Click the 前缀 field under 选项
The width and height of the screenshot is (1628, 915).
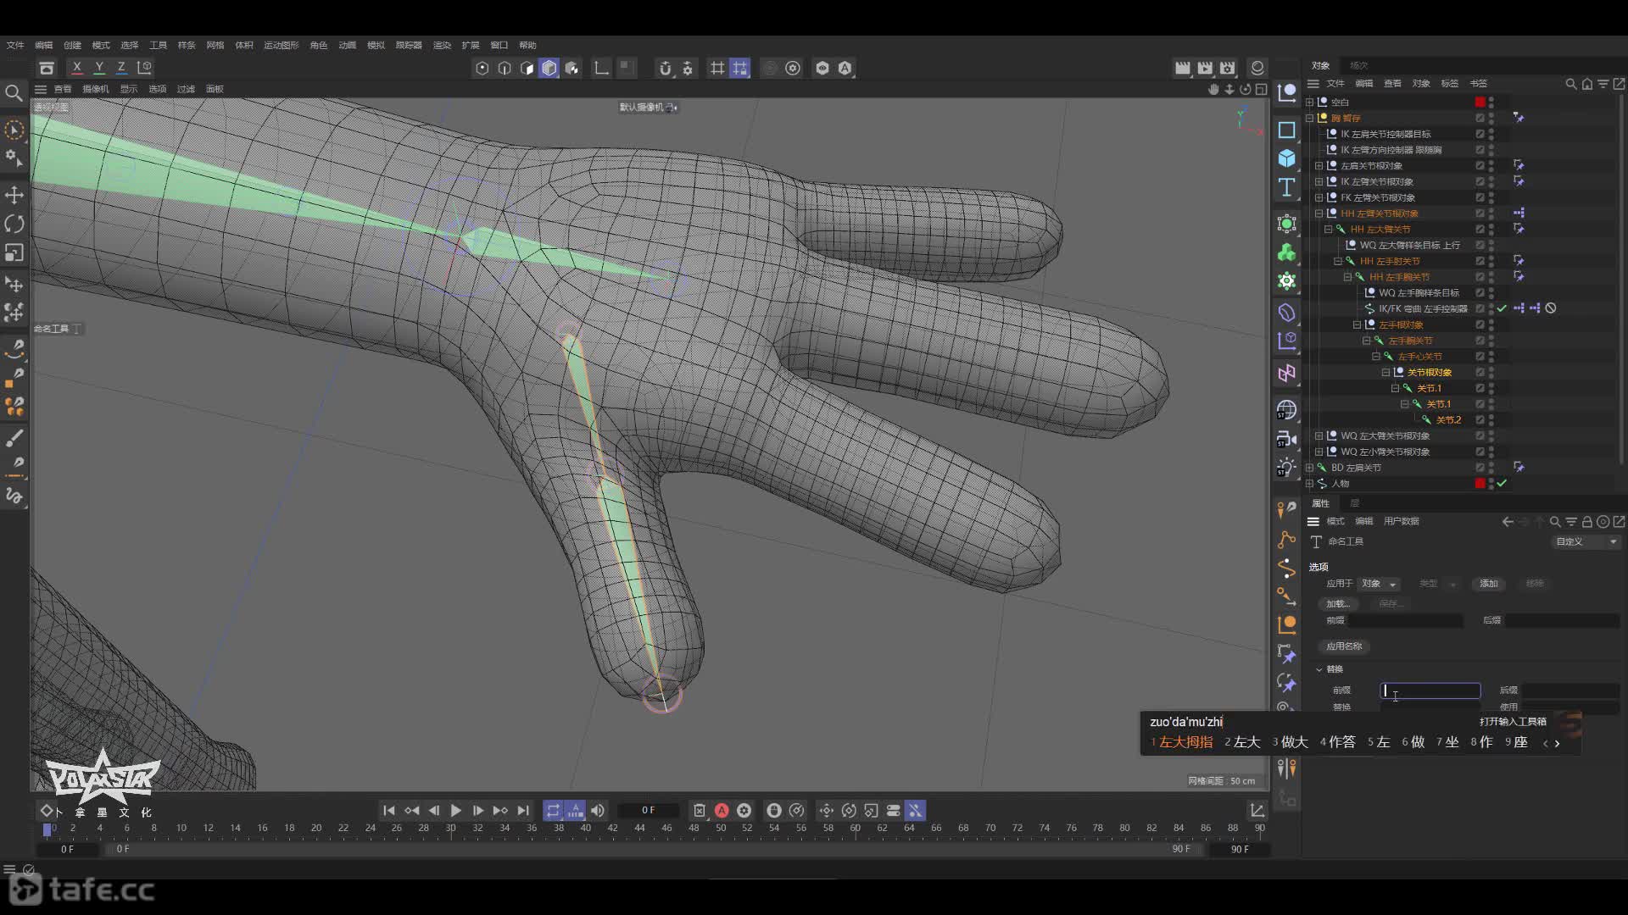tap(1405, 621)
